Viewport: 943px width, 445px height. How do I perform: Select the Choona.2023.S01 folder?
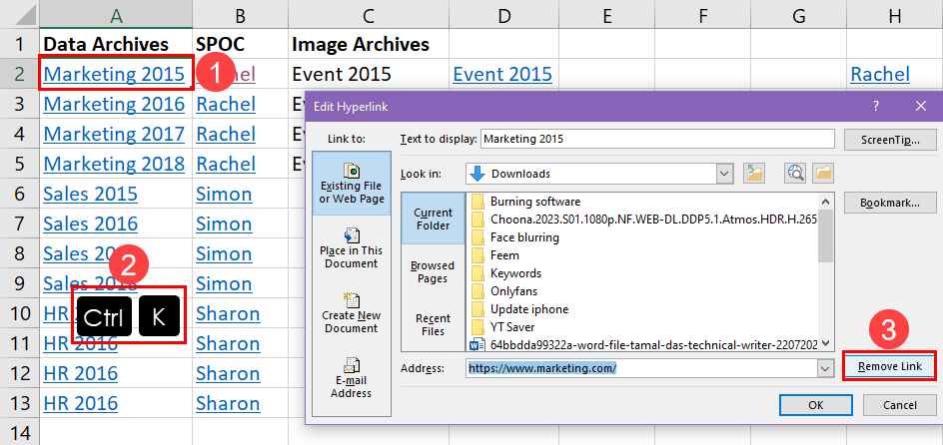coord(644,220)
